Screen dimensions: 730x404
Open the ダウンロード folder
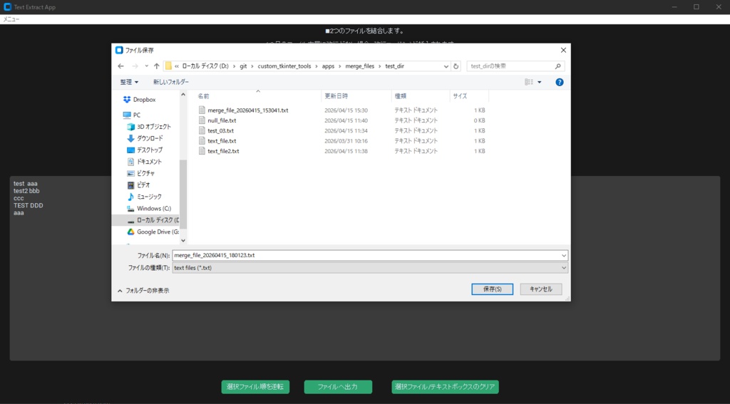point(150,138)
